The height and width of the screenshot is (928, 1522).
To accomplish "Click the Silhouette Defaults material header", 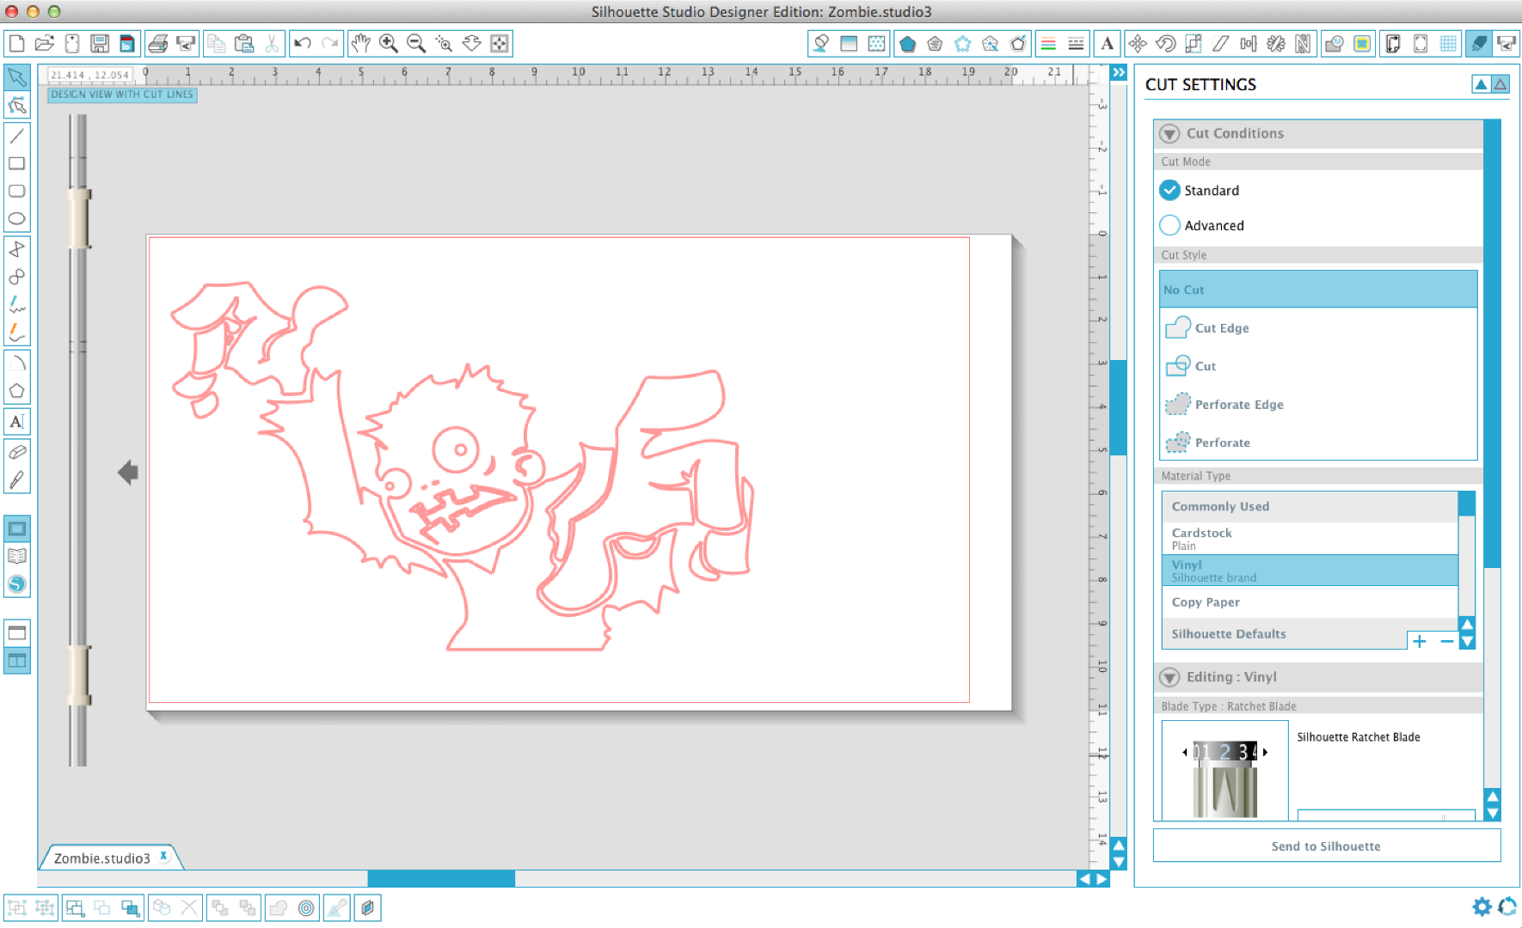I will (1284, 634).
